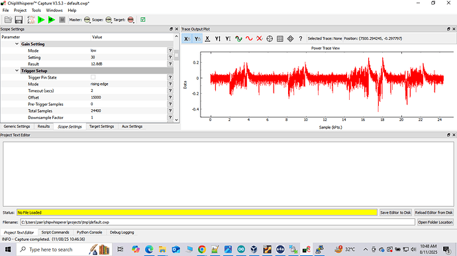Click the four-arrow move icon in plot toolbar

290,38
